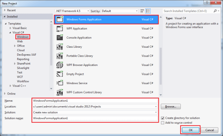Select the Empty Project row text
Viewport: 223px width, 136px height.
click(x=75, y=74)
